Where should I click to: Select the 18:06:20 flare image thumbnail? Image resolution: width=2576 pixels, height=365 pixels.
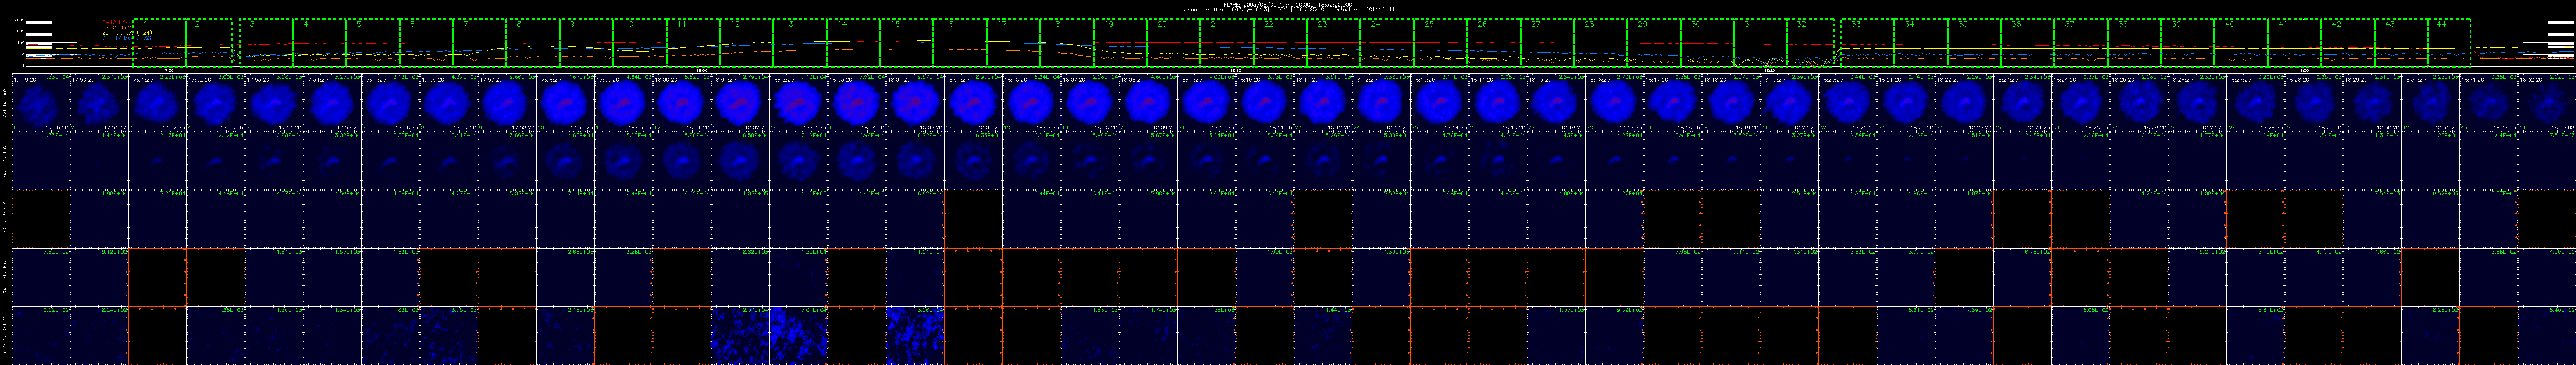(x=1032, y=102)
